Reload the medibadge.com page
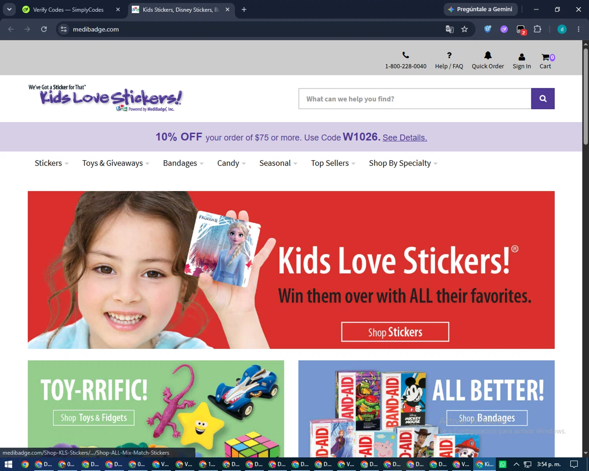 (44, 29)
